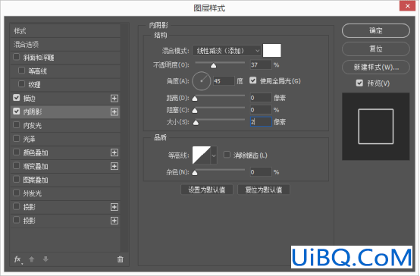Uncheck the 内阴影 effect checkbox
The width and height of the screenshot is (420, 276).
(x=17, y=111)
